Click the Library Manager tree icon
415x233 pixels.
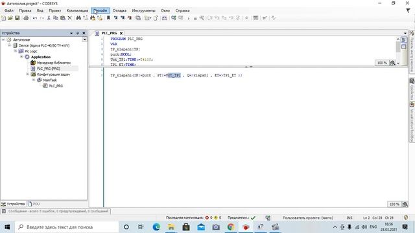tap(33, 63)
